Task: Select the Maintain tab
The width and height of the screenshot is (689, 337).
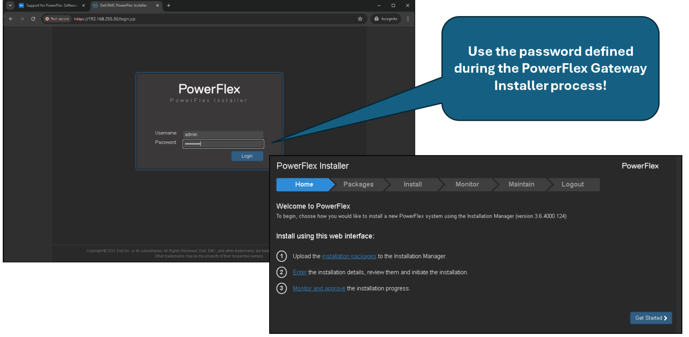Action: click(x=521, y=184)
